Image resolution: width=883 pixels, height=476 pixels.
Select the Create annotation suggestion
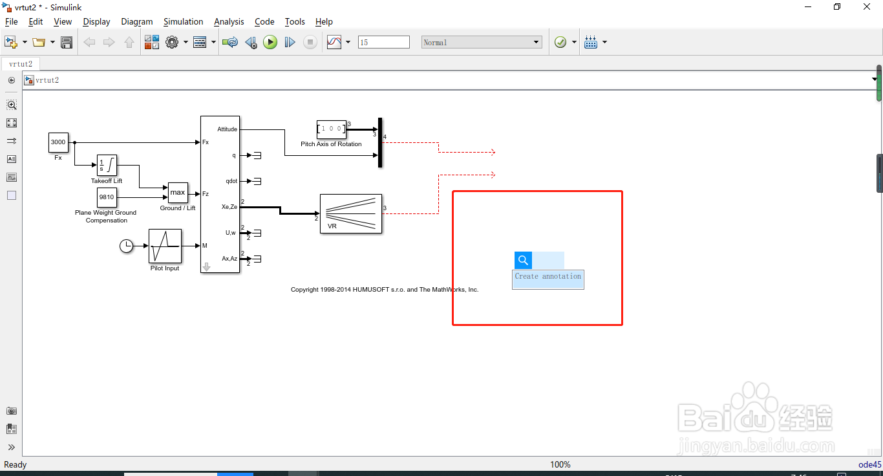coord(548,277)
